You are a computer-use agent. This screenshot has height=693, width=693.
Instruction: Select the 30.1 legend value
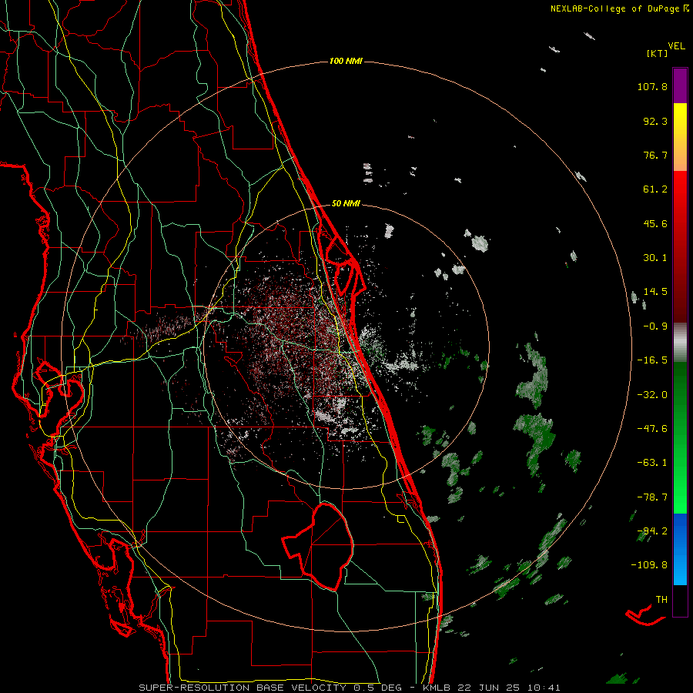655,258
